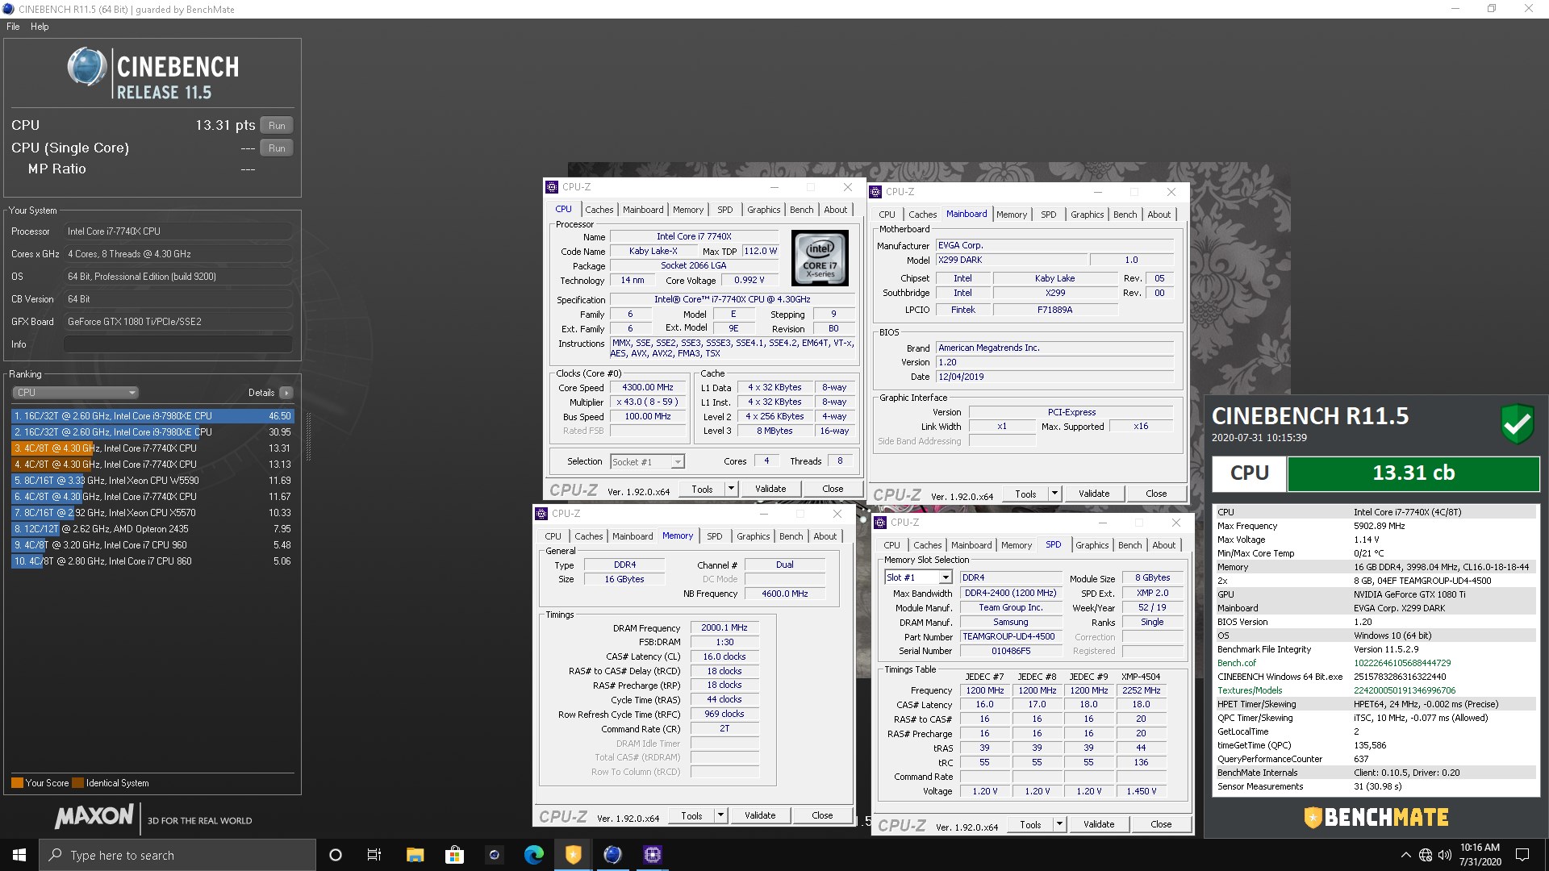This screenshot has height=871, width=1549.
Task: Click CPU-Z title bar icon in CPU window
Action: (552, 187)
